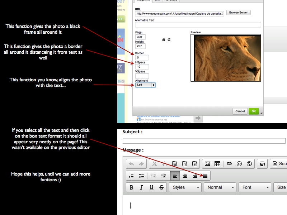Click the Width field showing 300
287x215 pixels.
(x=140, y=37)
